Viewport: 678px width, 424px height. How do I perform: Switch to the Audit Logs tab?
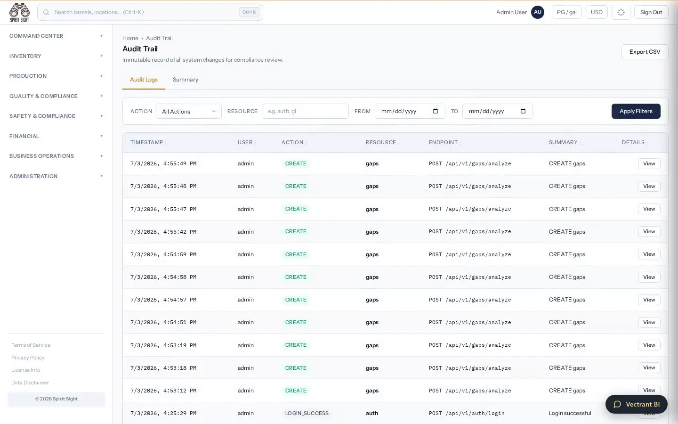tap(144, 80)
